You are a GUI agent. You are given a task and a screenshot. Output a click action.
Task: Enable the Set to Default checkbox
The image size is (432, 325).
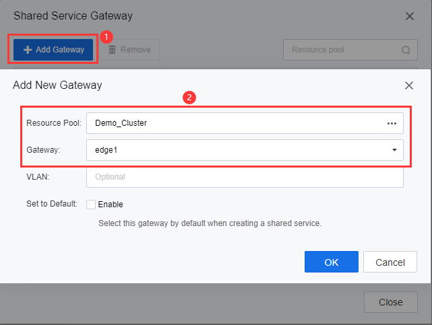tap(91, 205)
